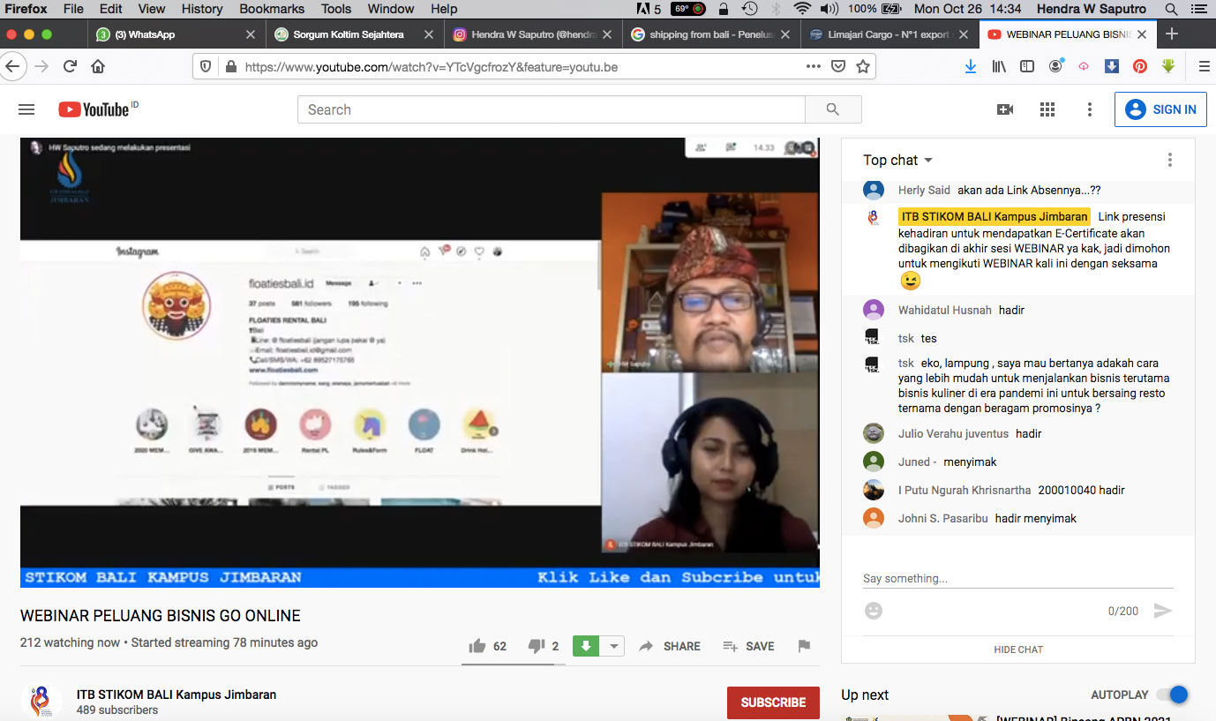Open the Firefox application hamburger menu
Image resolution: width=1216 pixels, height=721 pixels.
1204,66
